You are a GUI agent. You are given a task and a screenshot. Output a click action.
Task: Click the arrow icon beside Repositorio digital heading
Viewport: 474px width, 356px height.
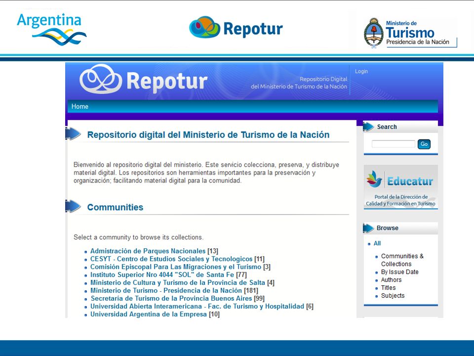tap(73, 133)
